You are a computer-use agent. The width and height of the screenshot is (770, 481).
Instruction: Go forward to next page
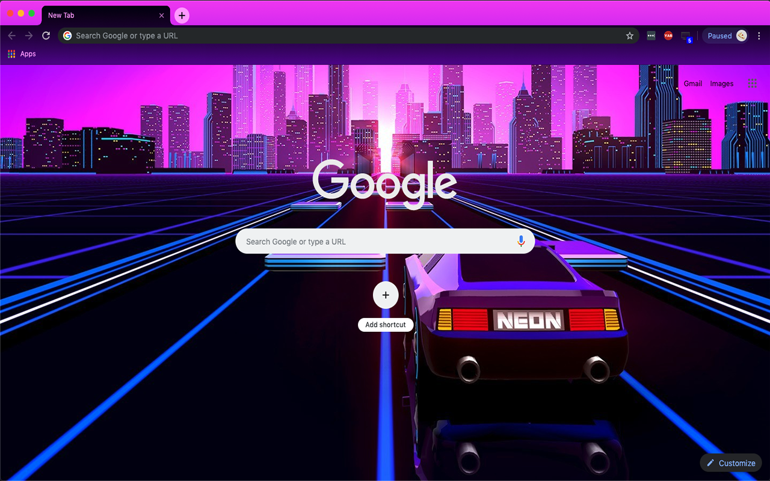(x=29, y=36)
